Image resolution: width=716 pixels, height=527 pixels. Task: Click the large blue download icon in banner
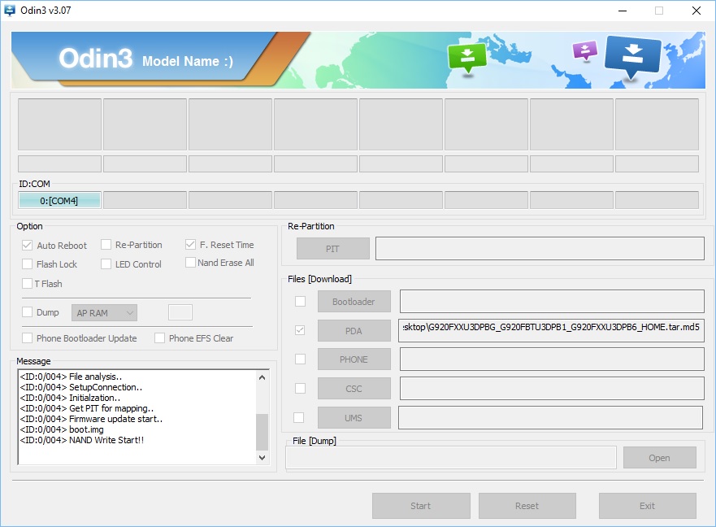(x=633, y=55)
